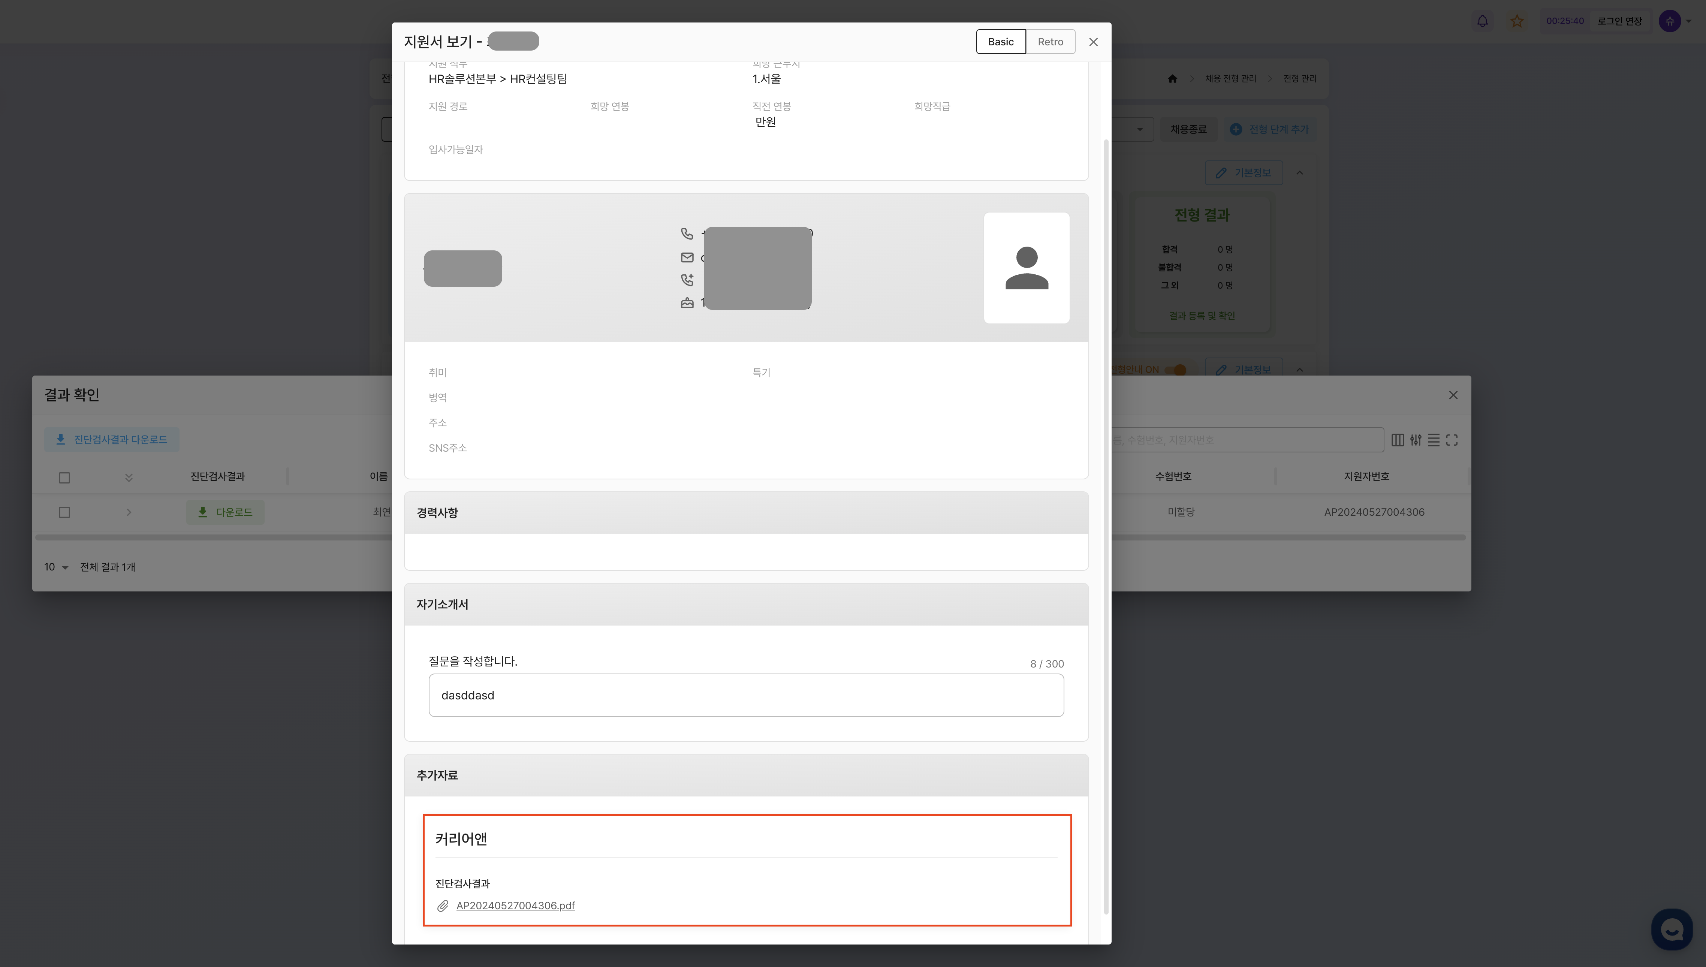The image size is (1706, 967).
Task: Open the AP20240527004306.pdf attachment link
Action: (515, 905)
